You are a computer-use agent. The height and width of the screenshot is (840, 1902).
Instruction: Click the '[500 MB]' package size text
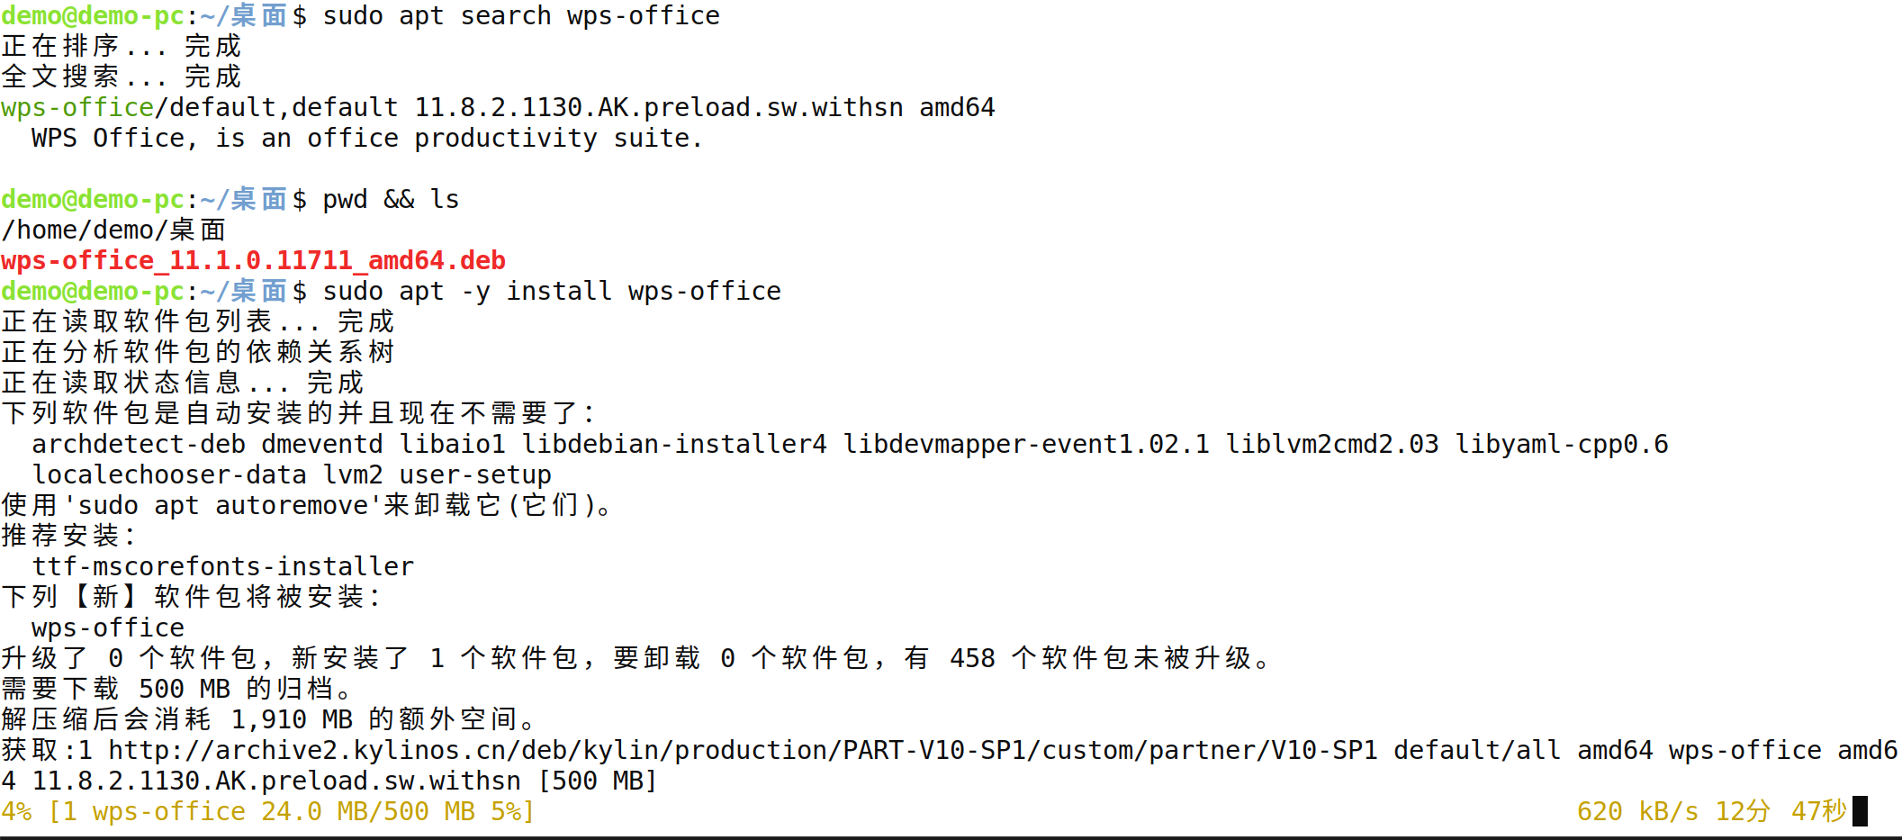point(598,781)
